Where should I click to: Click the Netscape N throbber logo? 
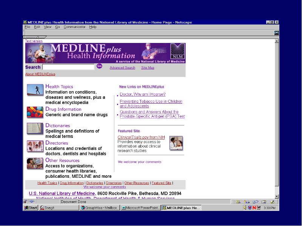click(277, 32)
